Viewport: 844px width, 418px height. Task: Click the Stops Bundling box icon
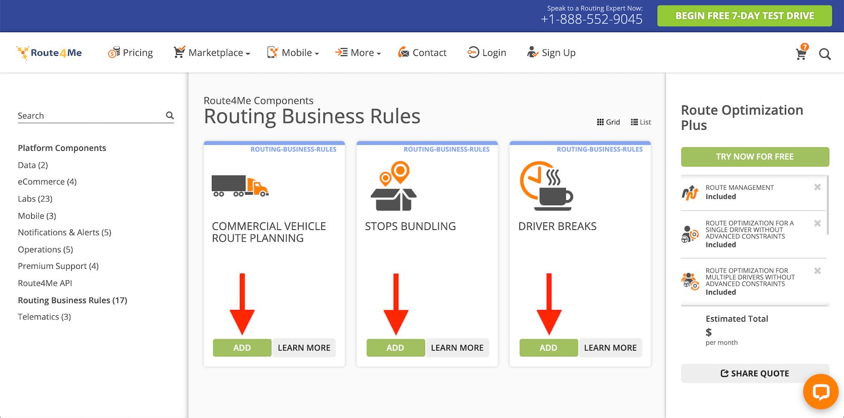point(394,187)
